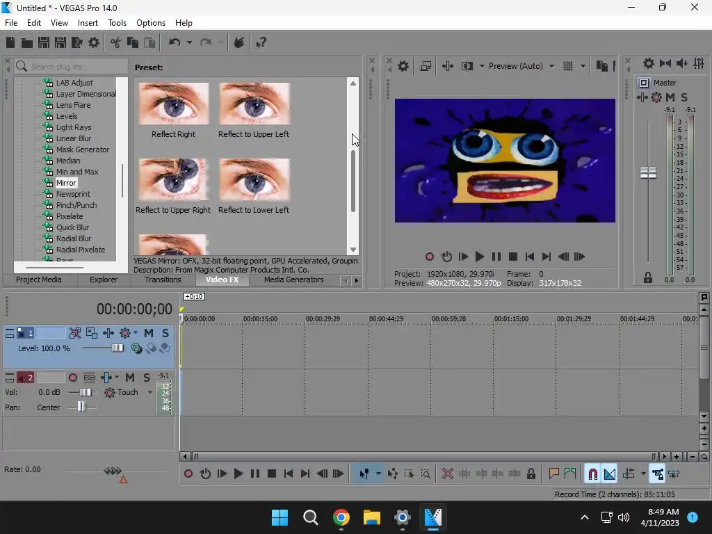712x534 pixels.
Task: Insert a marker on the timeline
Action: (553, 474)
